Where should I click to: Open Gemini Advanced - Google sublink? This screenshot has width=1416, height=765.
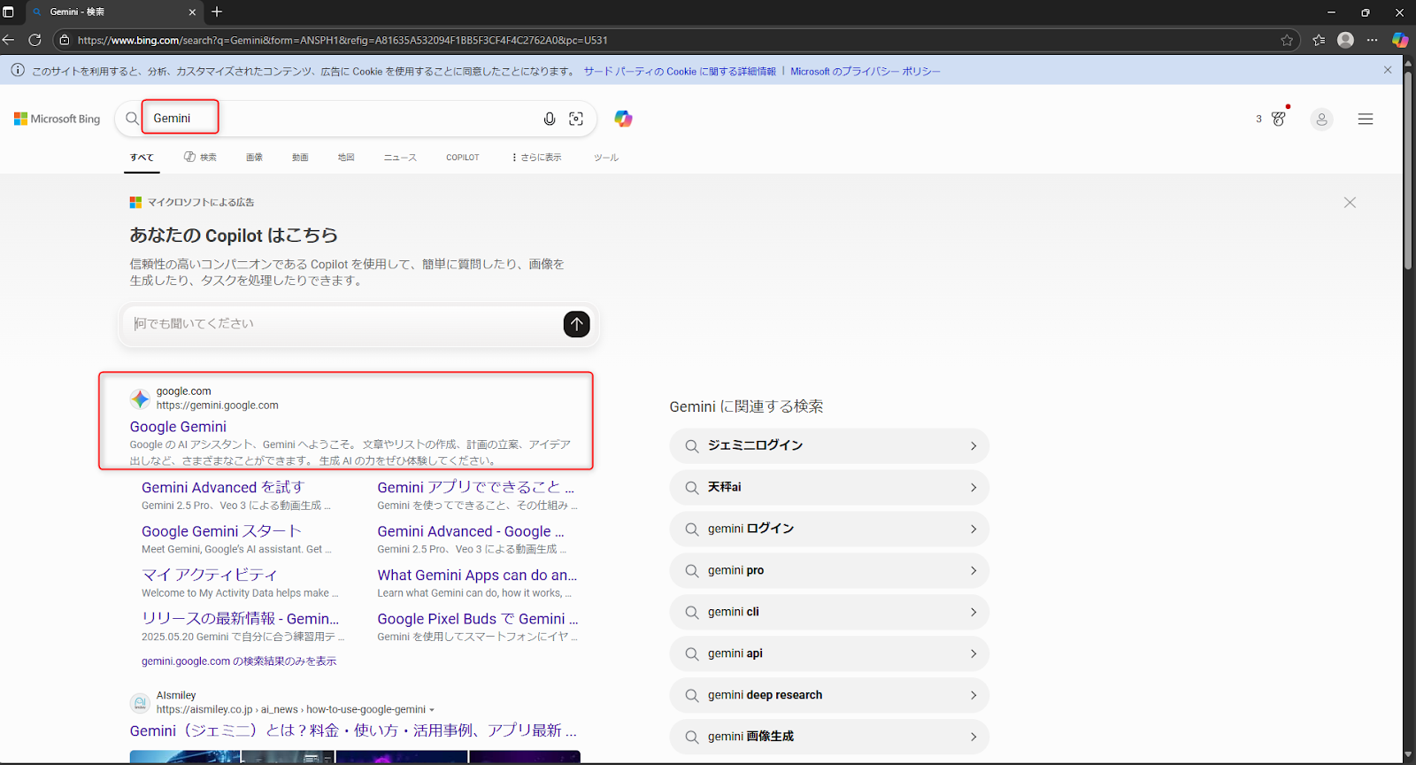coord(471,531)
